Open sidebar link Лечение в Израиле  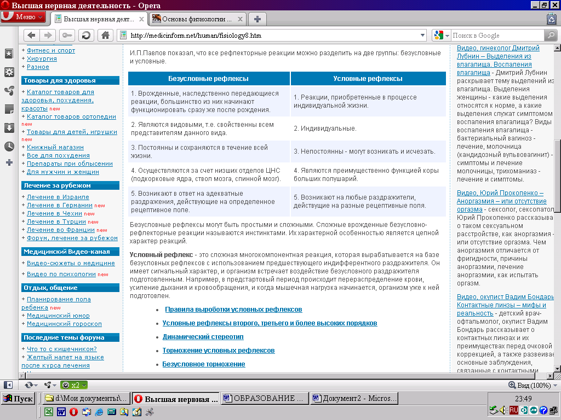pyautogui.click(x=58, y=197)
